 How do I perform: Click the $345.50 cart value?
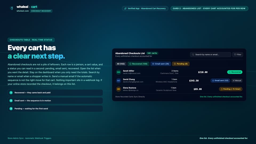[194, 81]
